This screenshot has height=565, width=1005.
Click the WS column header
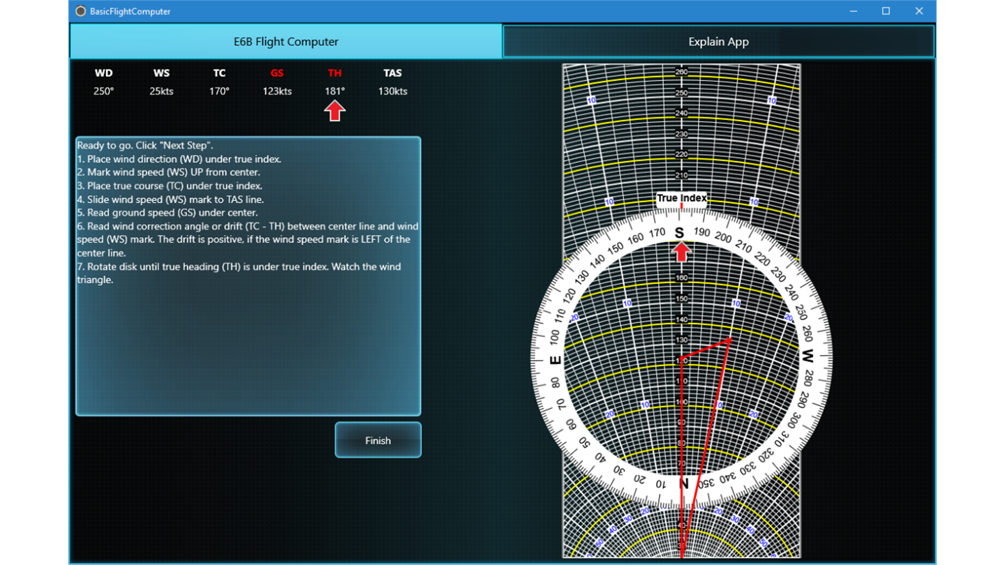click(x=161, y=73)
